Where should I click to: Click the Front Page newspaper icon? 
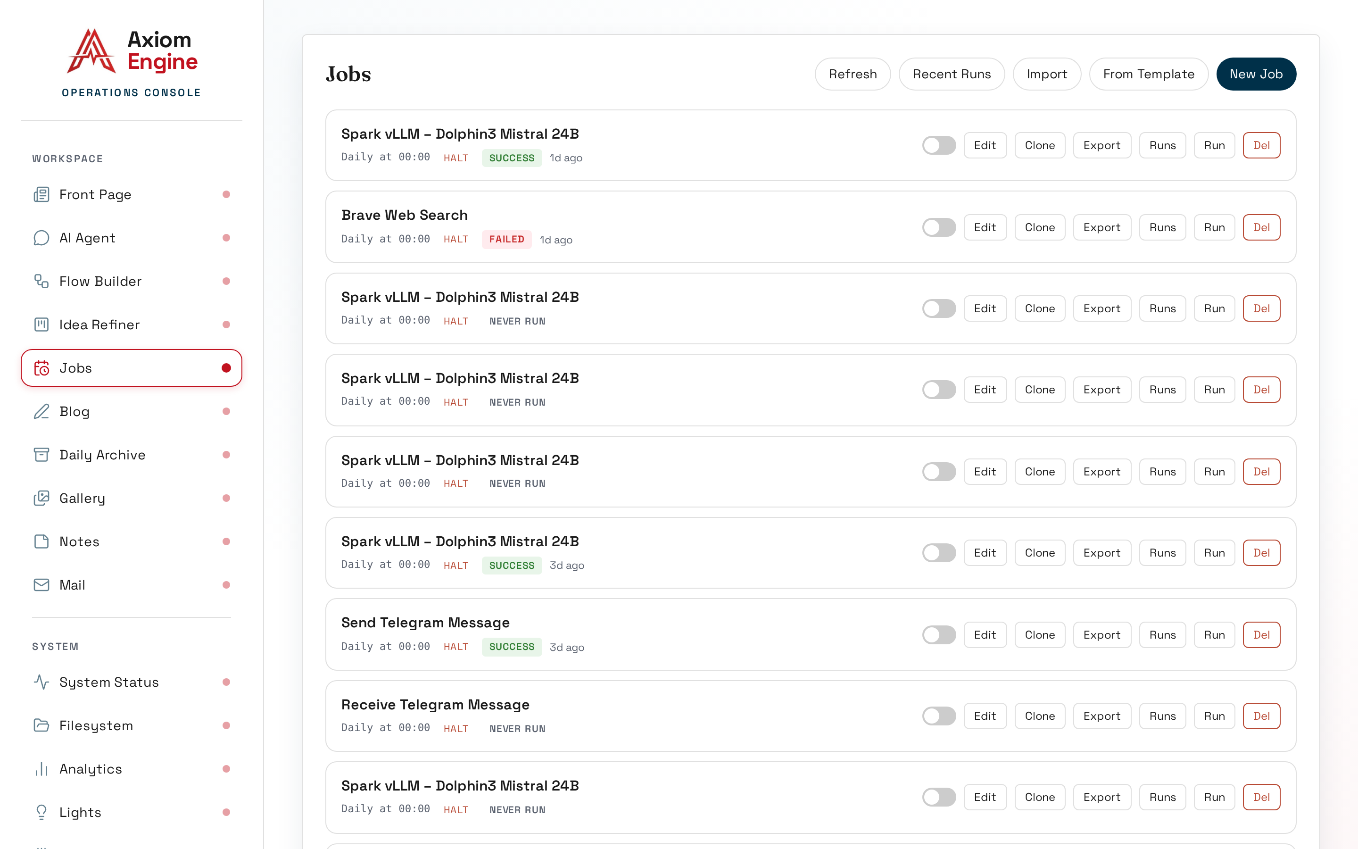click(x=41, y=194)
